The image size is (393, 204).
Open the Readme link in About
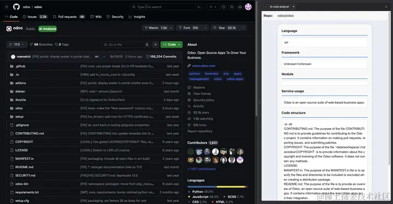[196, 87]
